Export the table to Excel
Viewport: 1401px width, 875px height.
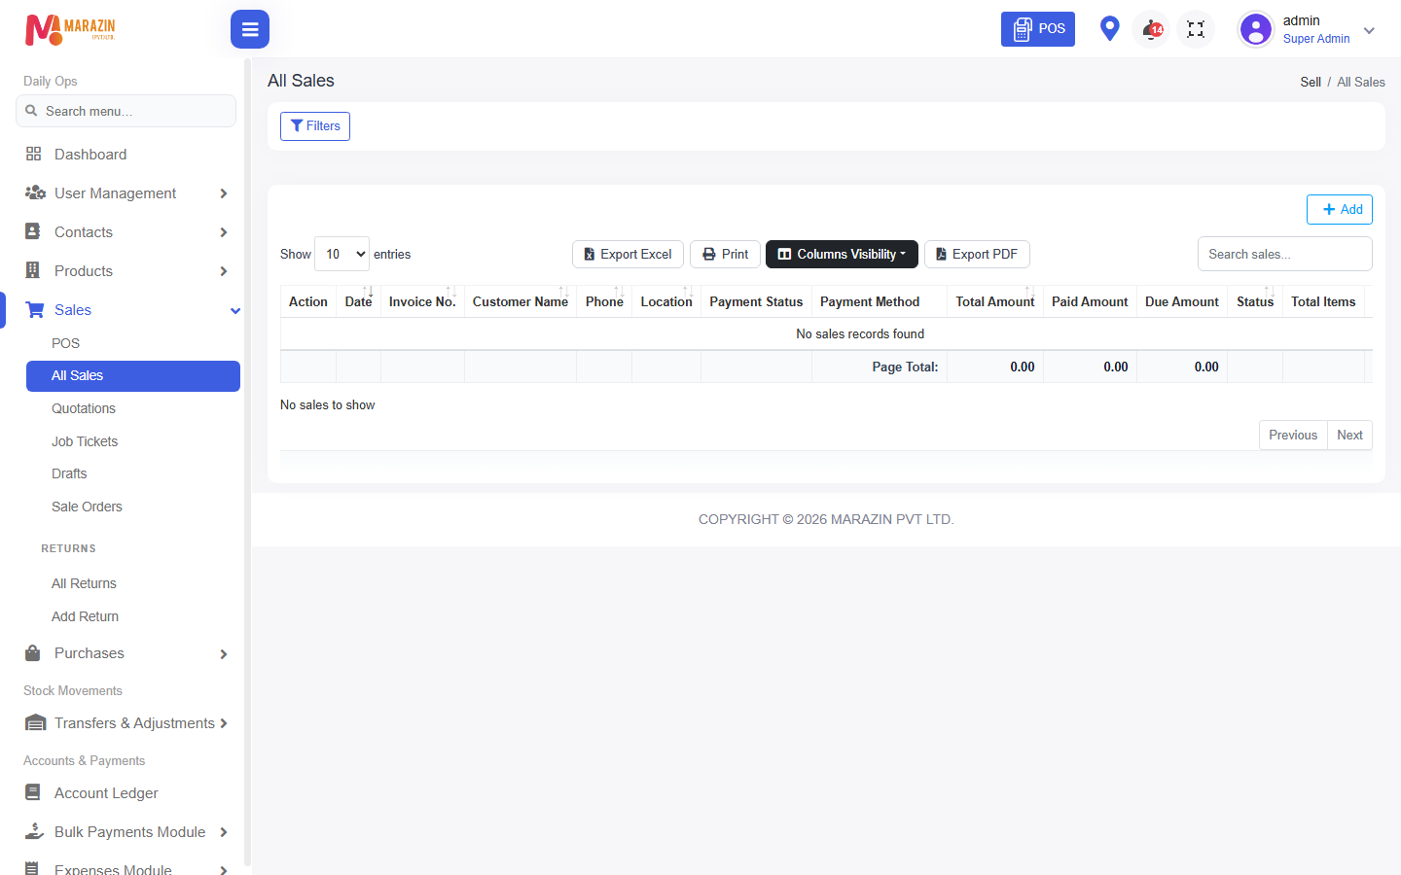click(x=628, y=254)
